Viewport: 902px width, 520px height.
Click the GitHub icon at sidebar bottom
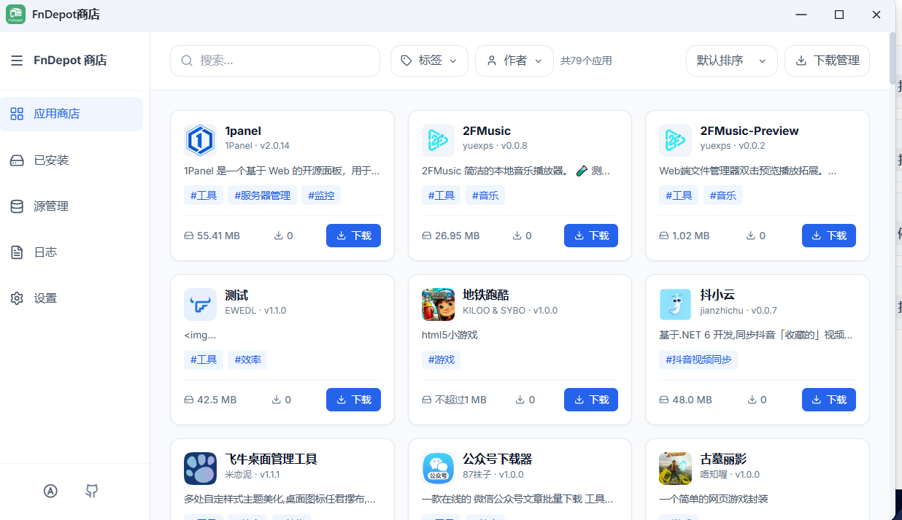[x=92, y=491]
